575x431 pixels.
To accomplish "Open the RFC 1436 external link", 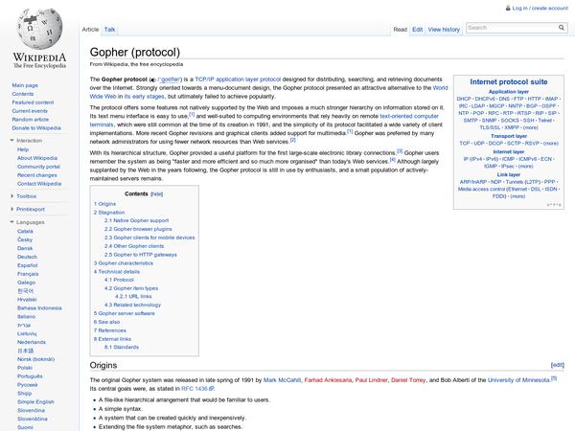I will coord(197,389).
